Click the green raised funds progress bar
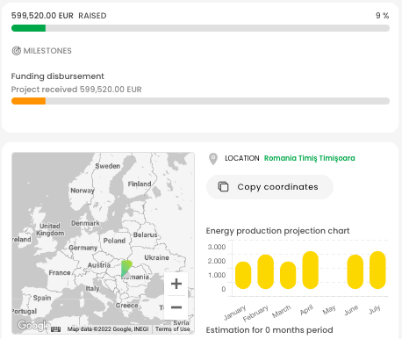Screen dimensions: 402x339 [x=28, y=28]
